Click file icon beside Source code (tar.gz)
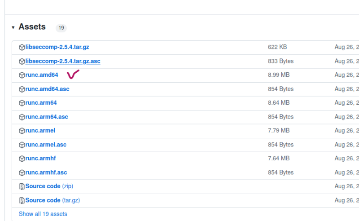The width and height of the screenshot is (359, 221). (22, 200)
